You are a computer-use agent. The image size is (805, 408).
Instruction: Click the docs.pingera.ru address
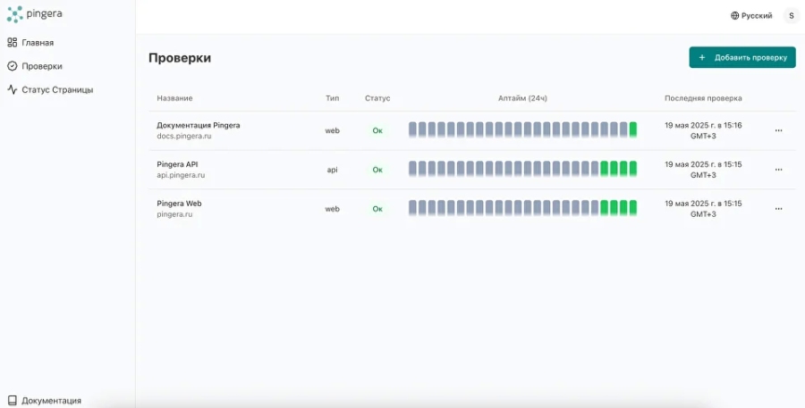coord(183,137)
